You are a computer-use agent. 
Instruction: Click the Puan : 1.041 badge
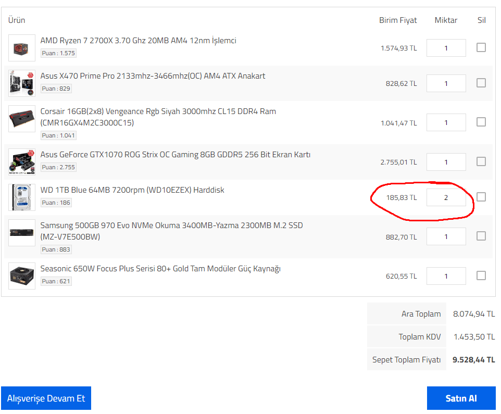(58, 135)
